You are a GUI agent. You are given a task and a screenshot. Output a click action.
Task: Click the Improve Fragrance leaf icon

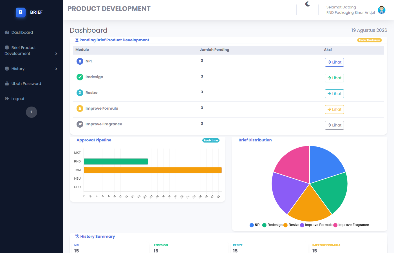click(x=80, y=124)
